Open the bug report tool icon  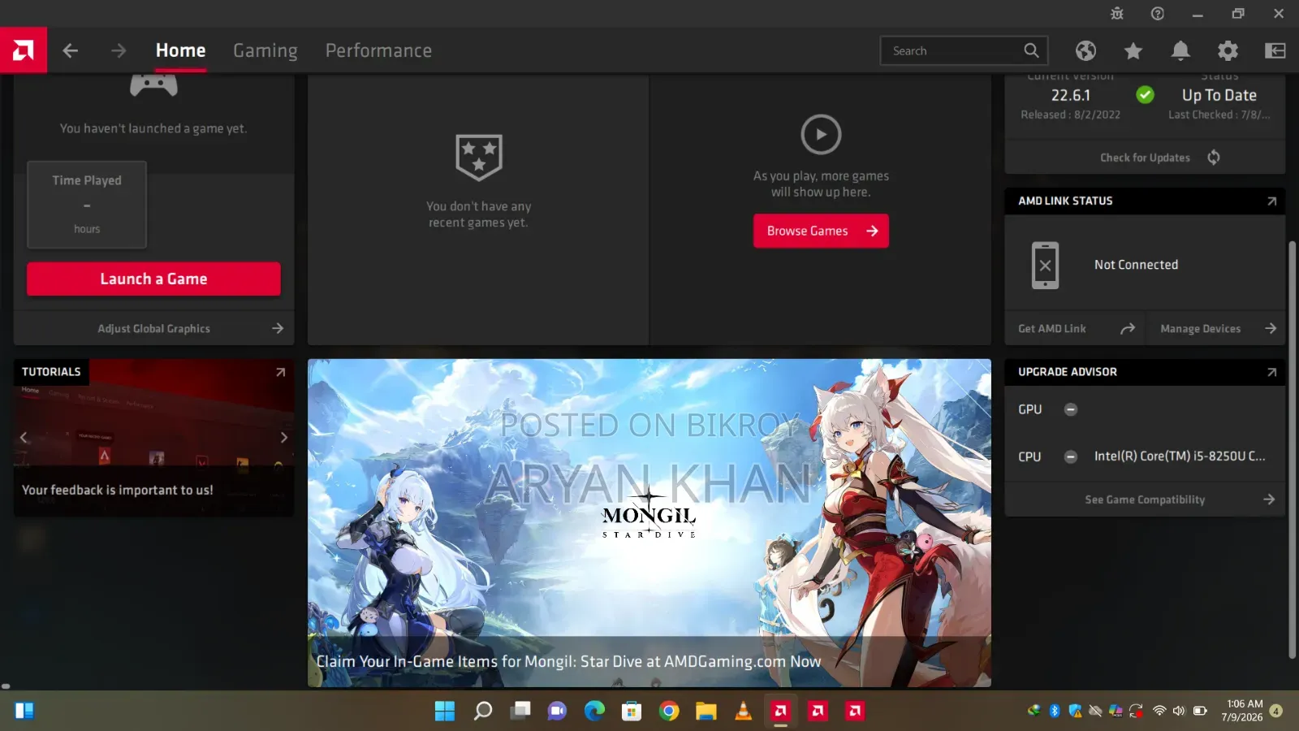coord(1117,13)
